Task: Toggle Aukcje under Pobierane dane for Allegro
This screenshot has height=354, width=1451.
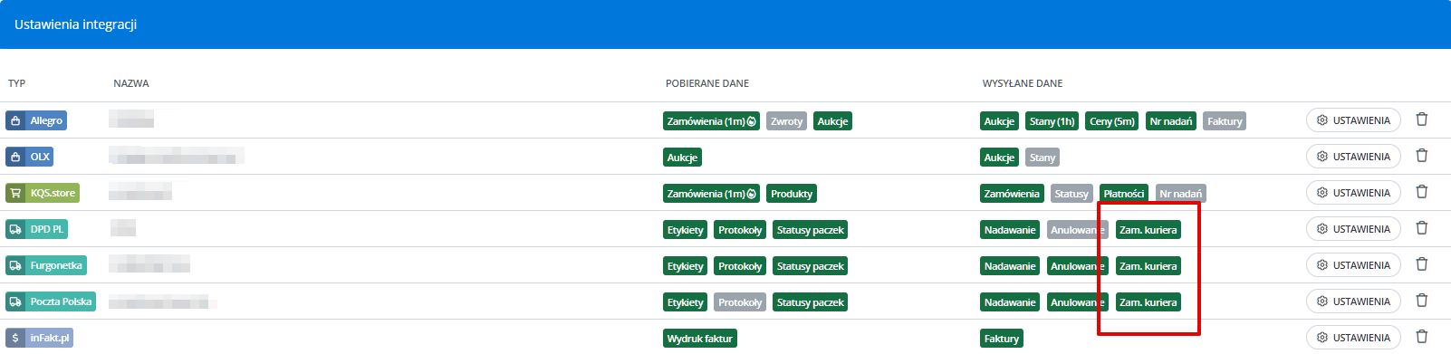Action: (832, 121)
